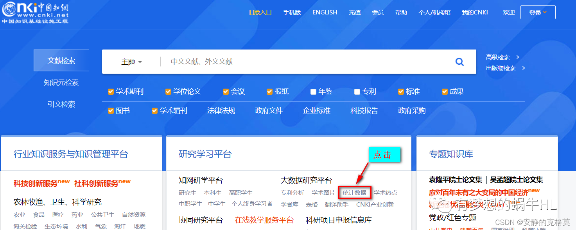Toggle the 图书 checkbox

point(111,111)
